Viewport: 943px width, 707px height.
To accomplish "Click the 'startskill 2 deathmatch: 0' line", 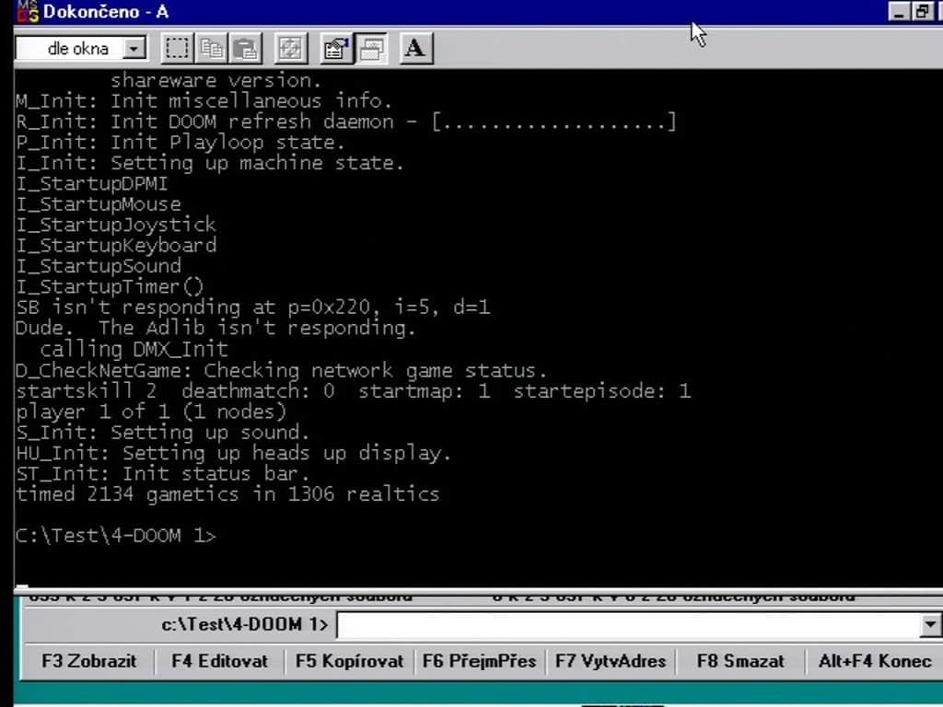I will pos(353,390).
